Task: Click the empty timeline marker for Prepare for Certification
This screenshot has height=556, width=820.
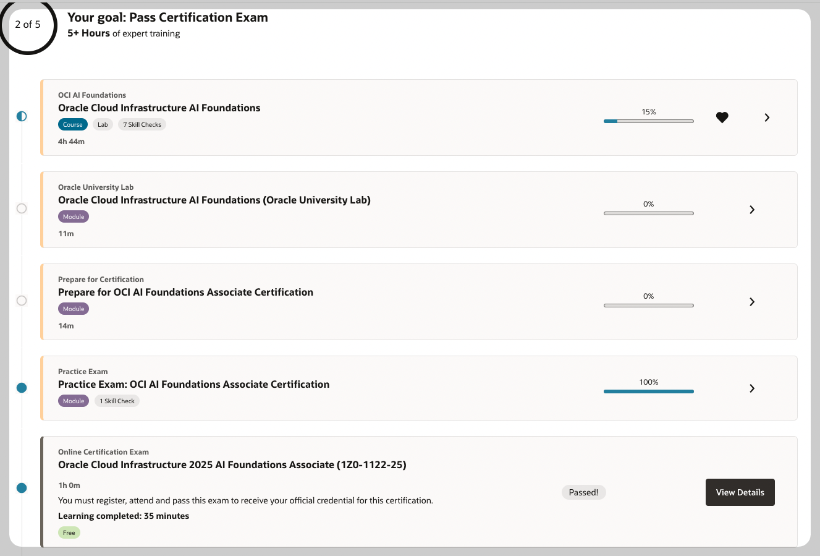Action: pos(22,301)
